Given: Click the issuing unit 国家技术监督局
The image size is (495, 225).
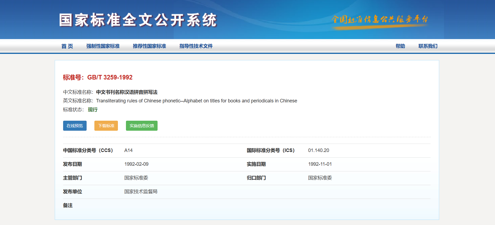Looking at the screenshot, I should 141,192.
